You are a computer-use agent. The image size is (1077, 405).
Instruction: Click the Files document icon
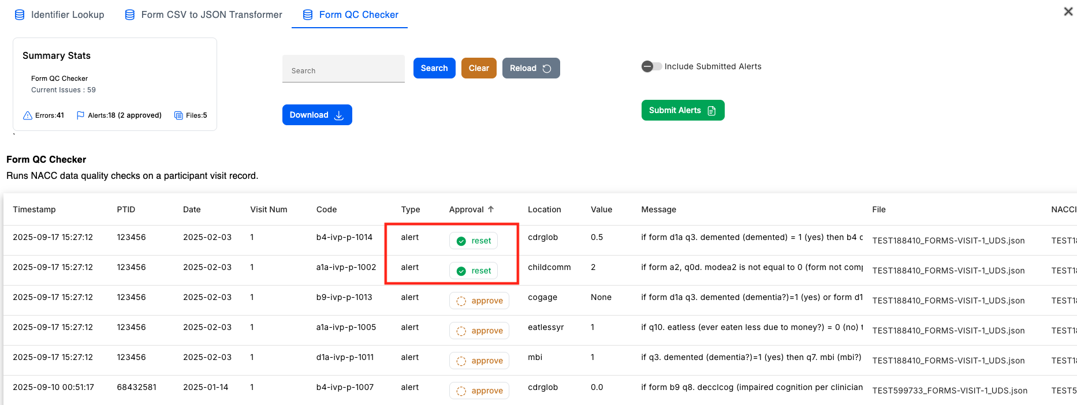pyautogui.click(x=178, y=115)
